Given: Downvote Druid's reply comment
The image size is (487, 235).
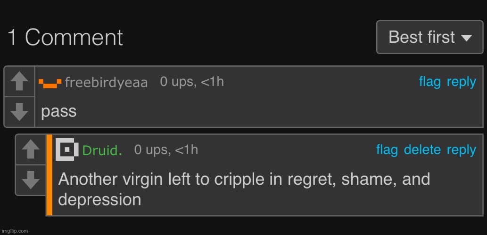Looking at the screenshot, I should [x=31, y=180].
